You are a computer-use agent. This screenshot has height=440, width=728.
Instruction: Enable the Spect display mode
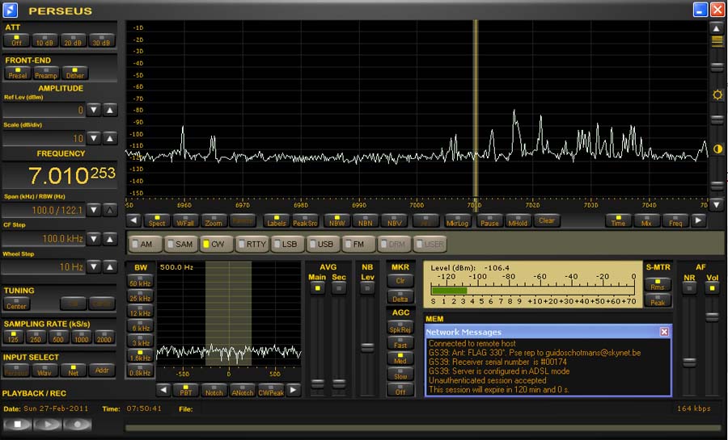pos(157,220)
